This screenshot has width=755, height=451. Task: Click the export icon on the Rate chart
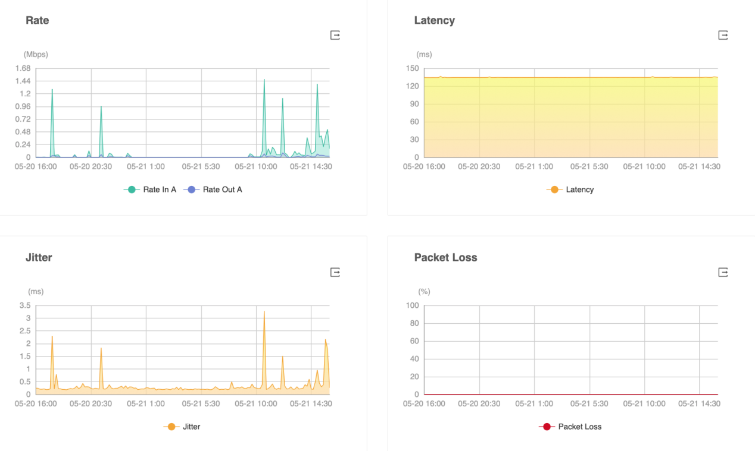click(335, 36)
